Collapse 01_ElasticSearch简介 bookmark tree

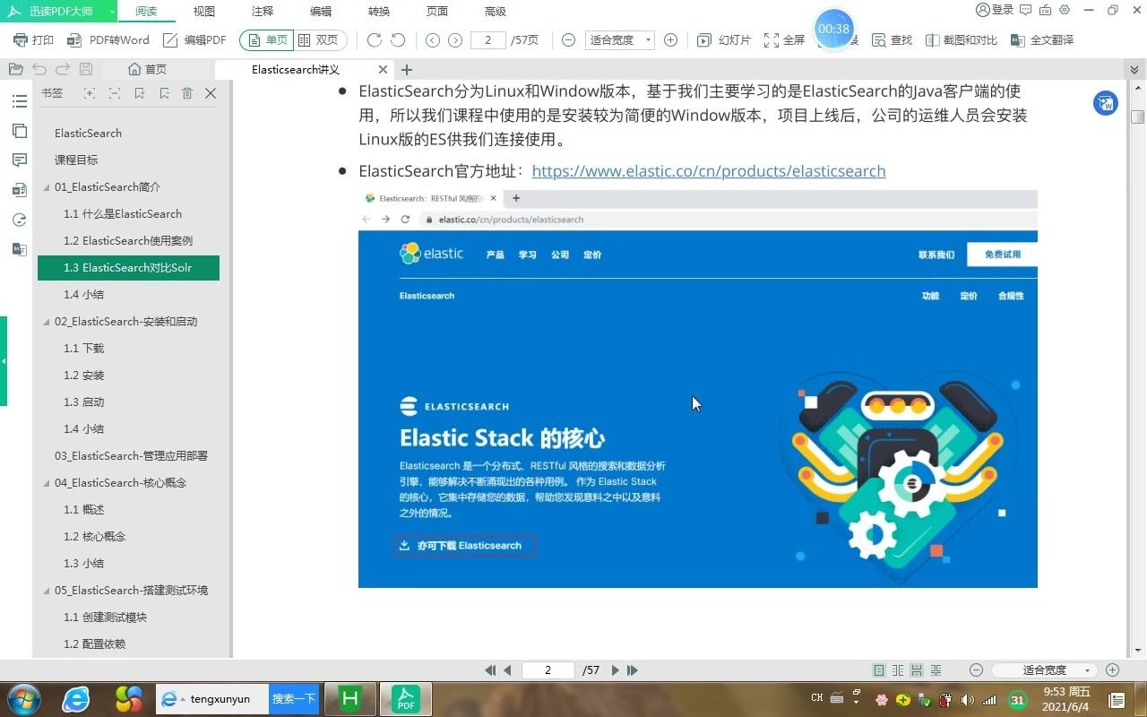47,187
